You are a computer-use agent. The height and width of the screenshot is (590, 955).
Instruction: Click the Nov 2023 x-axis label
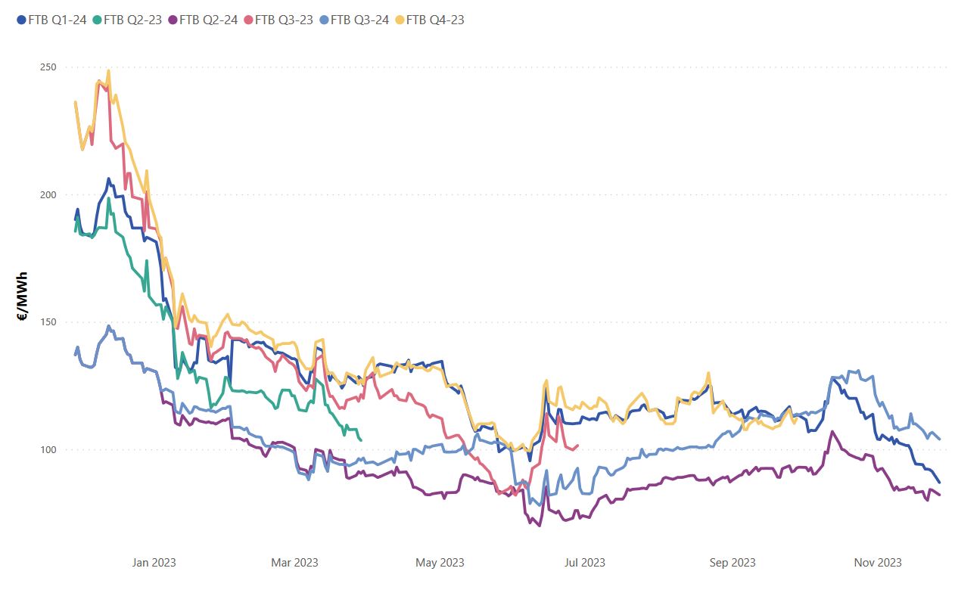click(878, 563)
